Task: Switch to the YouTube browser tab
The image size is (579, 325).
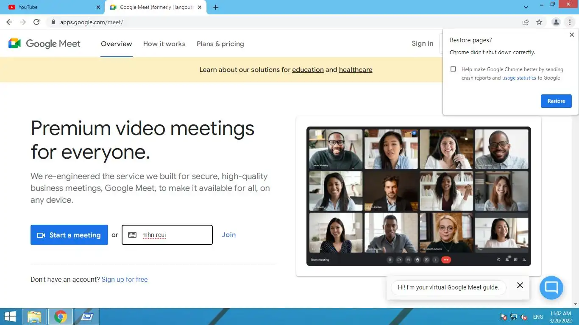Action: 53,7
